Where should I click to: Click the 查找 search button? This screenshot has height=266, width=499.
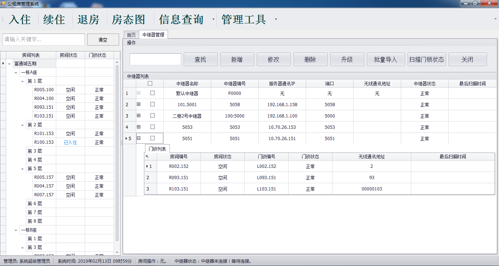tap(201, 59)
